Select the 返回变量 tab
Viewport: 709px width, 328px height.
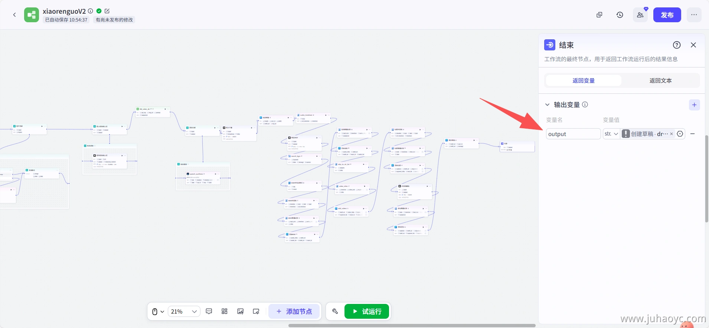pyautogui.click(x=583, y=80)
